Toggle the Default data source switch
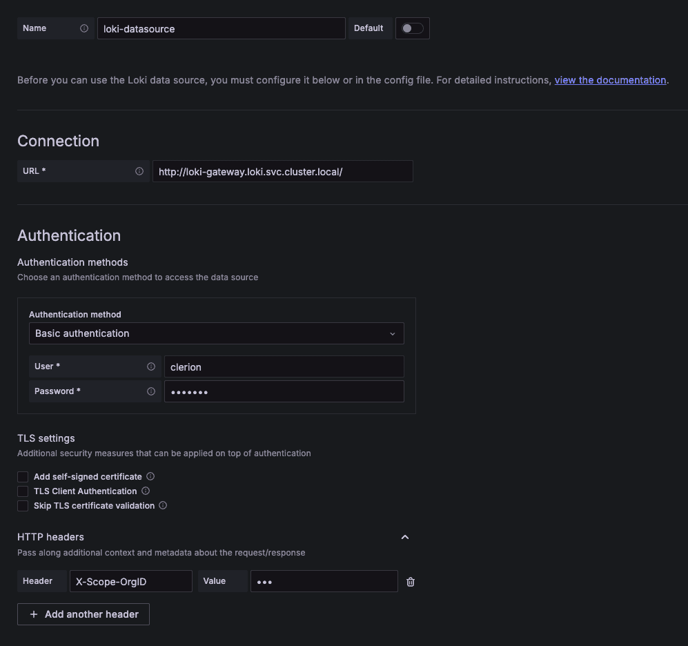The height and width of the screenshot is (646, 688). tap(413, 28)
